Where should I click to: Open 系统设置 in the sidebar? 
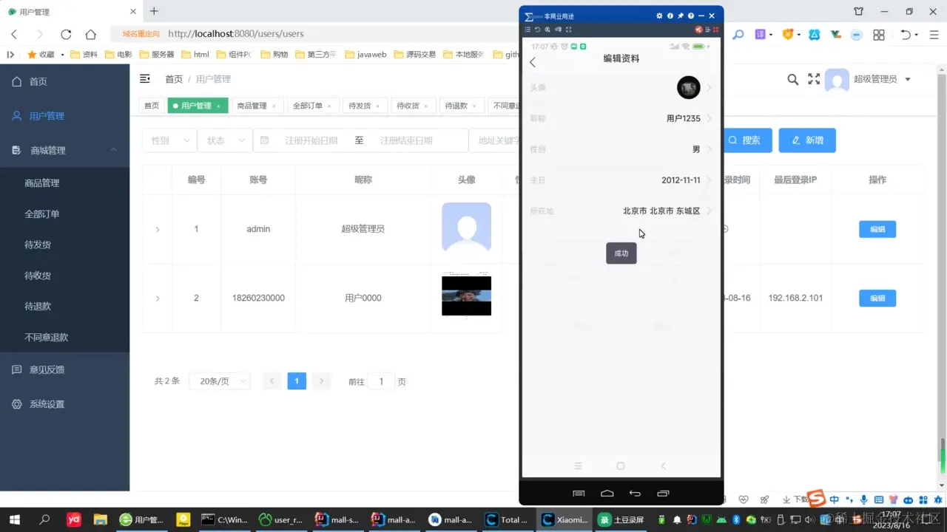(x=65, y=404)
